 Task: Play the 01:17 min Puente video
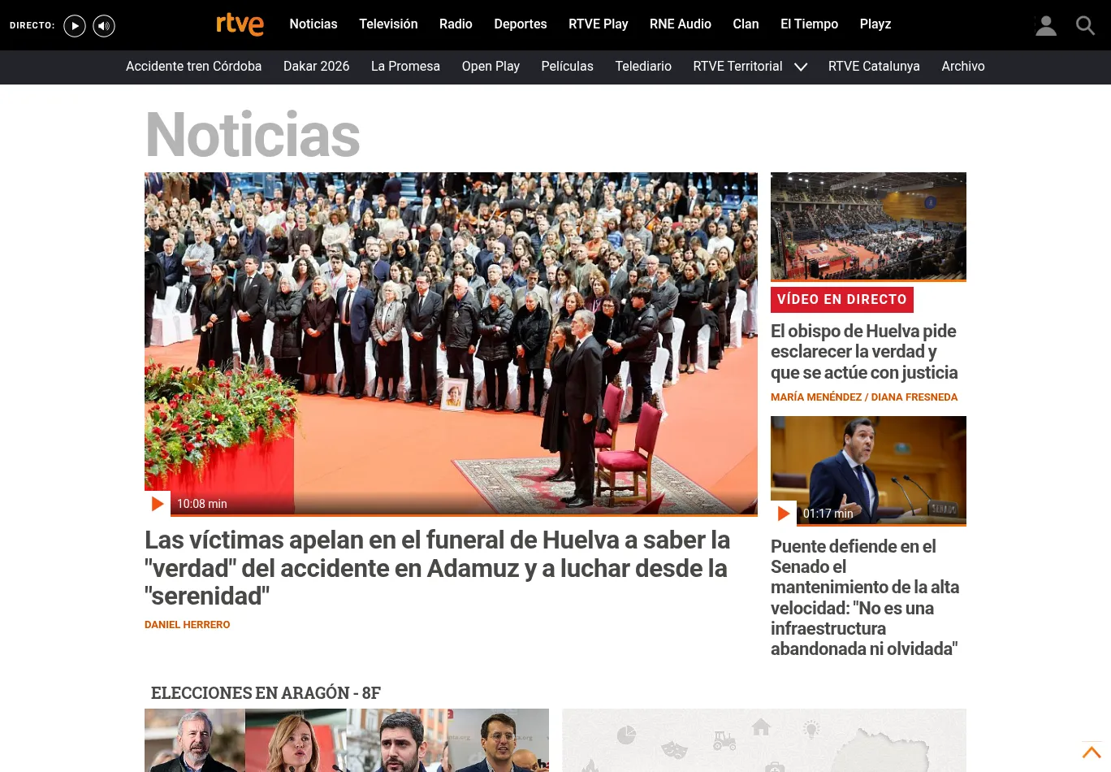click(784, 514)
